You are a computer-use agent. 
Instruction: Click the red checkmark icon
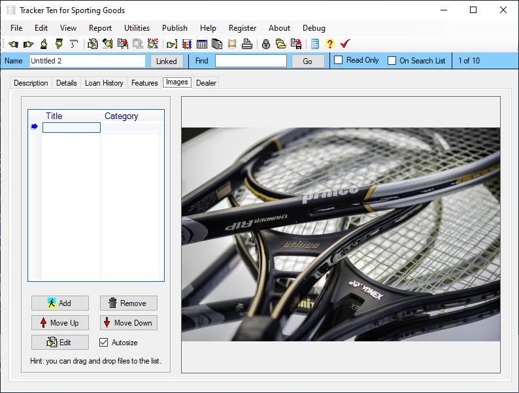point(345,44)
